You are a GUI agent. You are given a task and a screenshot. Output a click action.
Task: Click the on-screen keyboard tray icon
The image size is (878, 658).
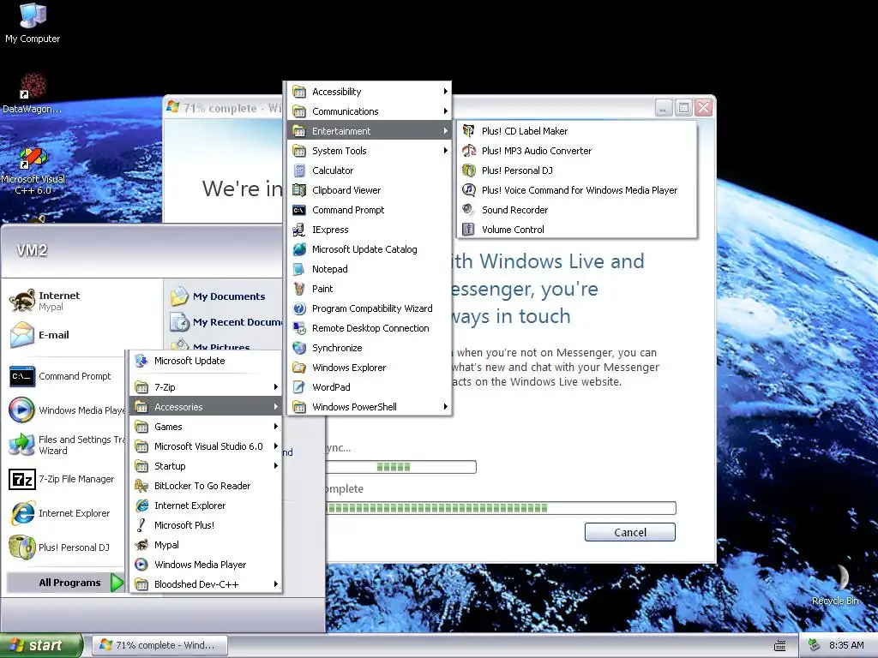779,646
